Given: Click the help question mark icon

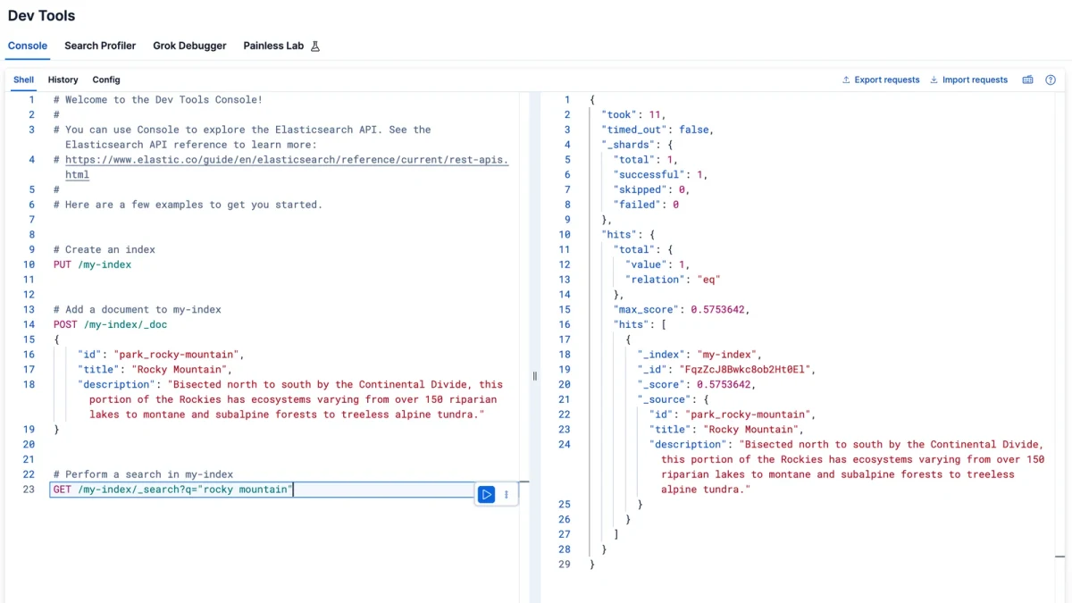Looking at the screenshot, I should pos(1051,80).
